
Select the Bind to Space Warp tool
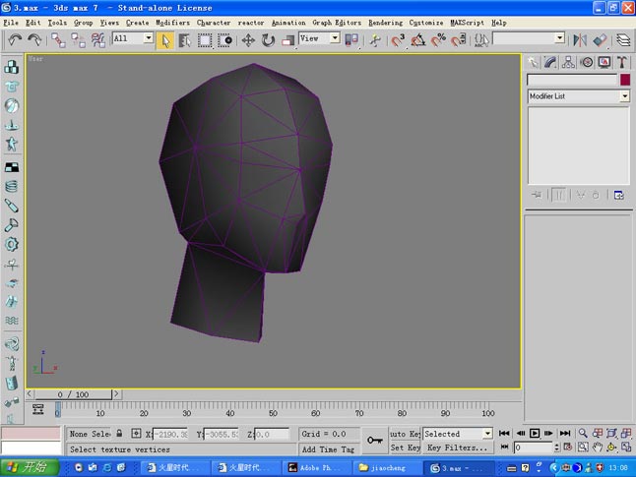pos(98,40)
